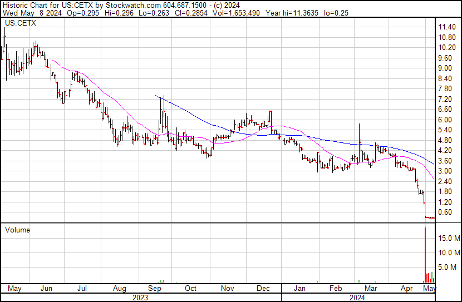
Task: Click the Mar month marker on time axis
Action: (x=371, y=289)
